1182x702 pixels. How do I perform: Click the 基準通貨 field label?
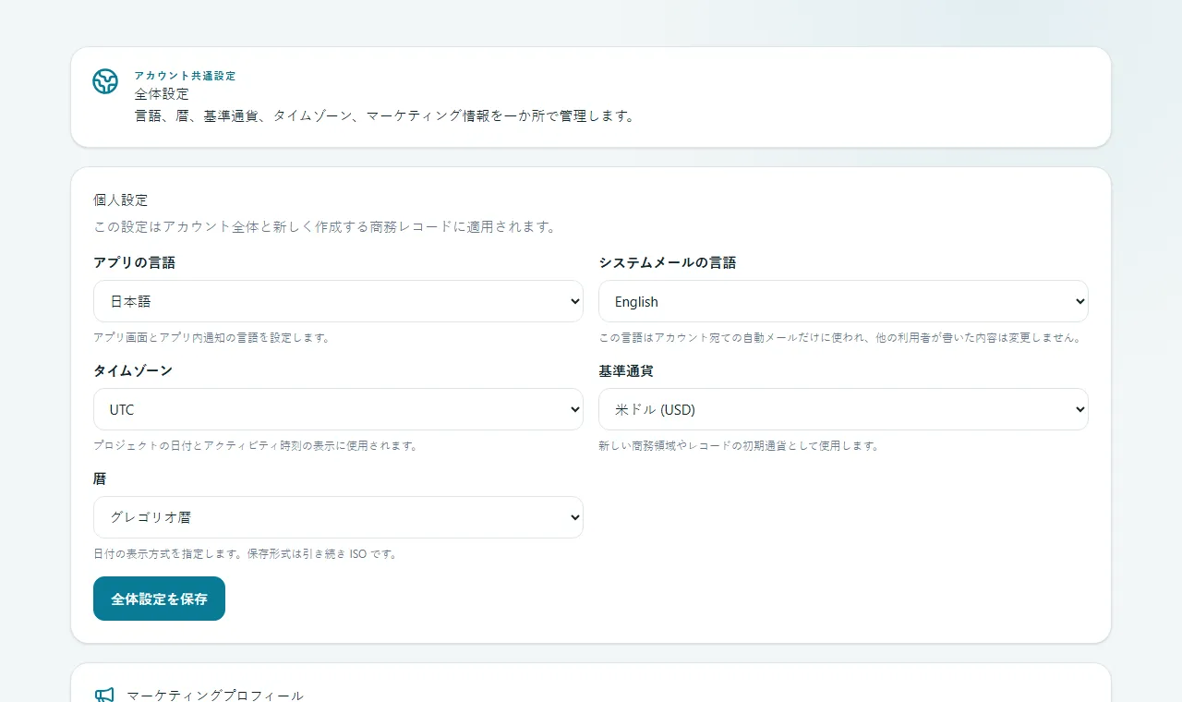(x=626, y=370)
